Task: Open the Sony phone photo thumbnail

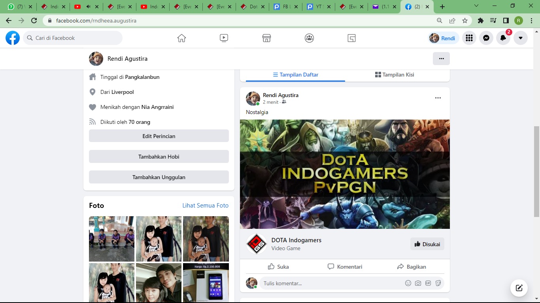Action: point(206,282)
